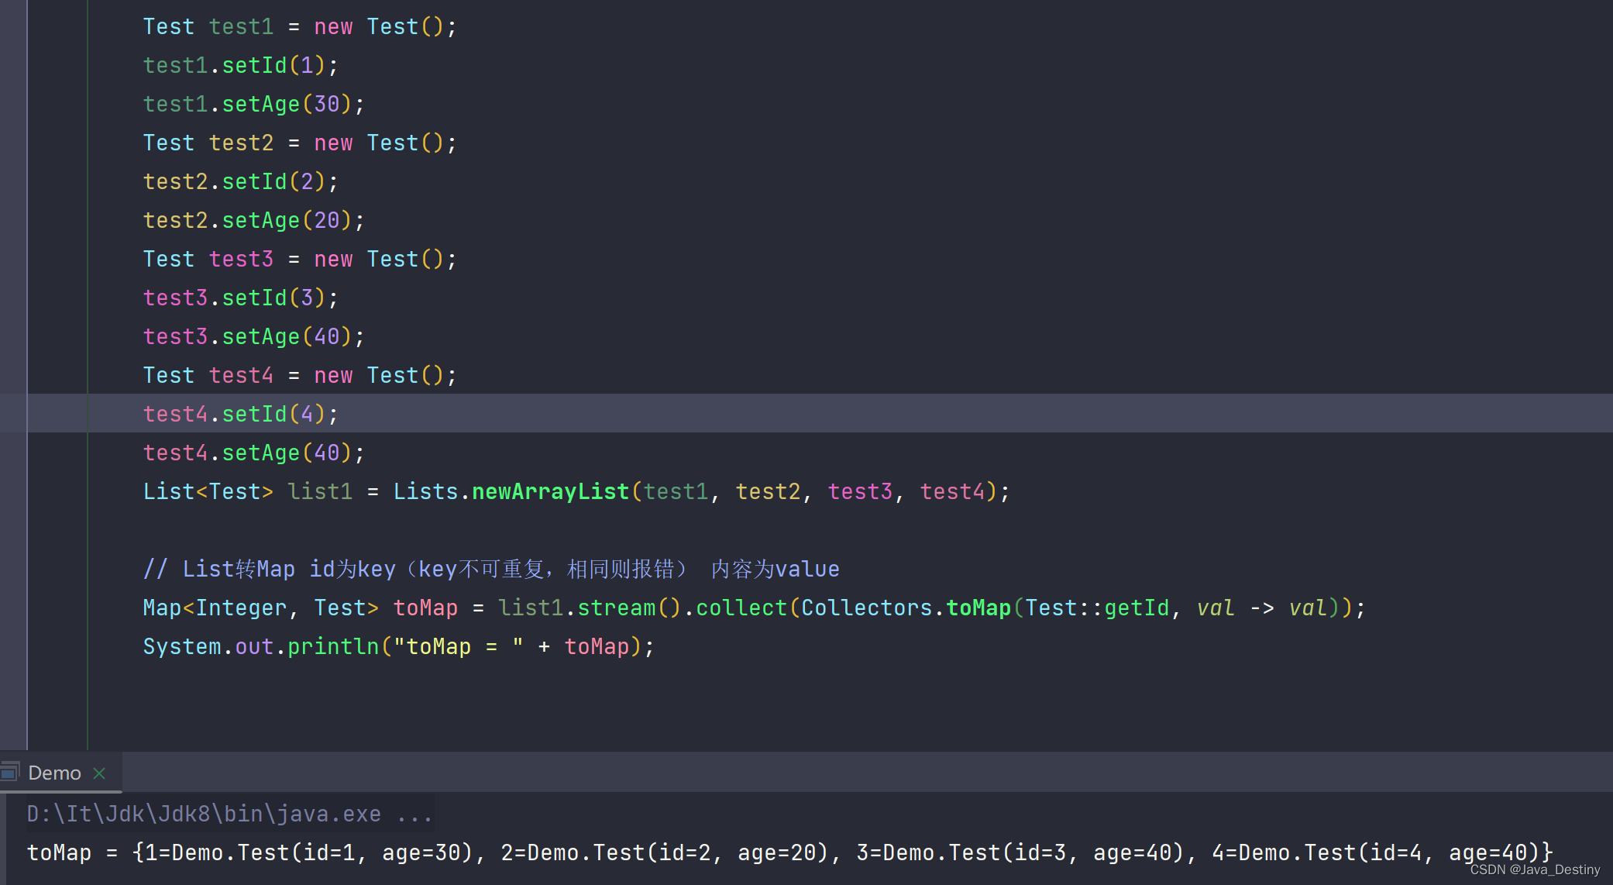Click the Collectors.toMap method call
1613x885 pixels.
(978, 608)
